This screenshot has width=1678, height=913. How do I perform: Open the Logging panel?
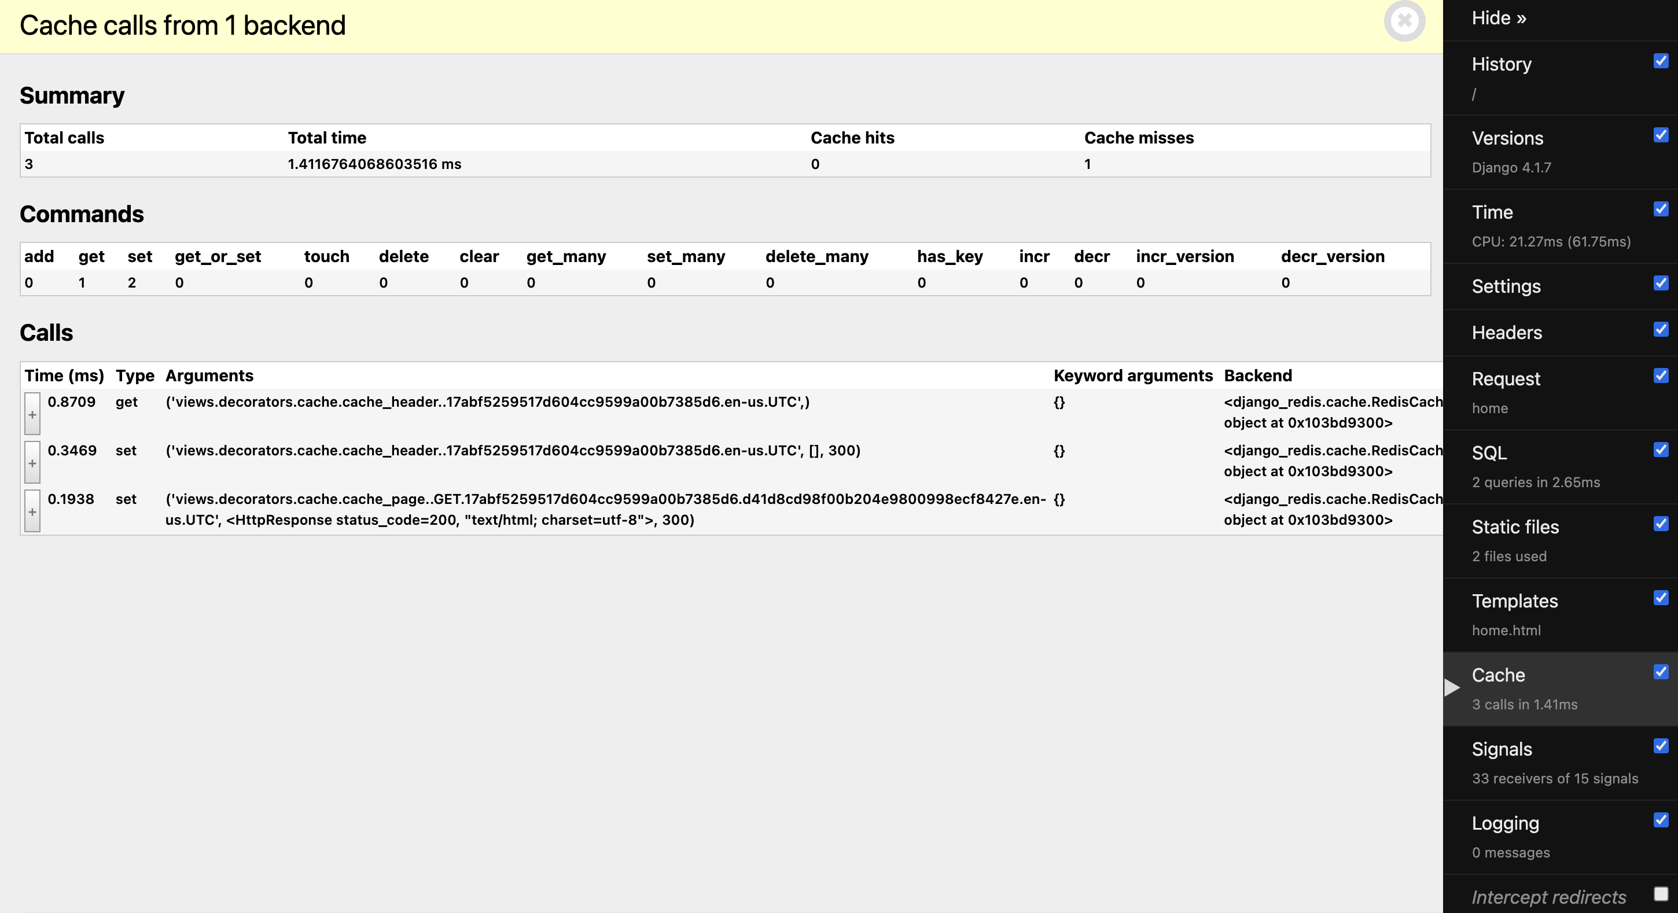(x=1505, y=823)
